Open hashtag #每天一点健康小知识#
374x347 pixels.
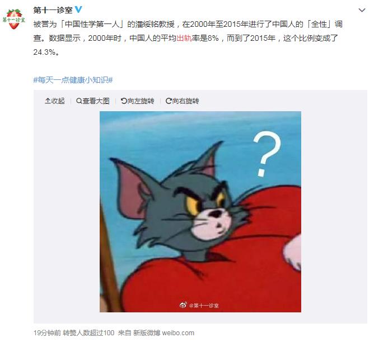point(73,80)
